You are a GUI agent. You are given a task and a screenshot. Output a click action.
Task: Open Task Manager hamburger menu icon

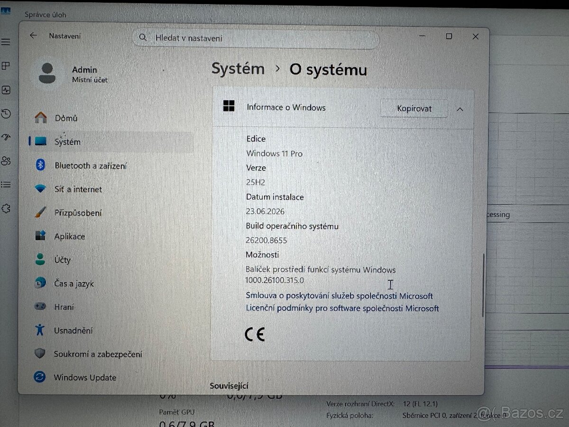point(6,42)
